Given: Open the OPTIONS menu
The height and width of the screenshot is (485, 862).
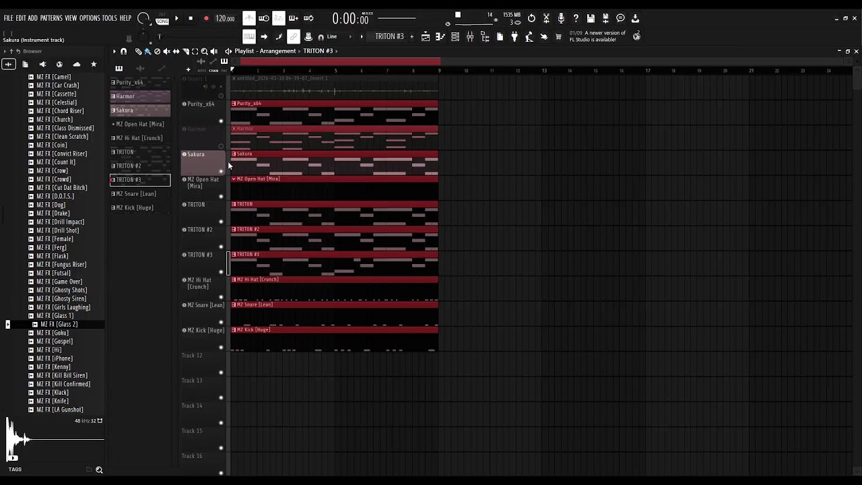Looking at the screenshot, I should point(90,18).
